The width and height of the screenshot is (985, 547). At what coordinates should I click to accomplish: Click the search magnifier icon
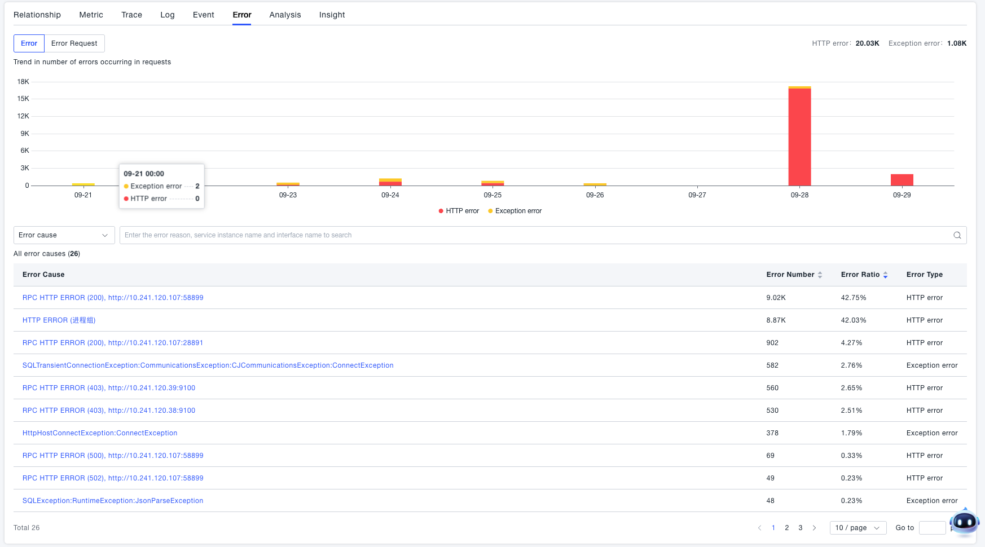[x=957, y=235]
